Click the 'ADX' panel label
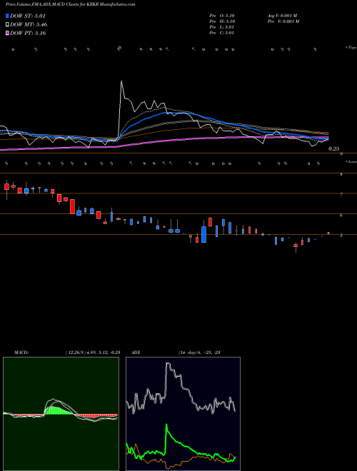357x471 pixels. (136, 353)
